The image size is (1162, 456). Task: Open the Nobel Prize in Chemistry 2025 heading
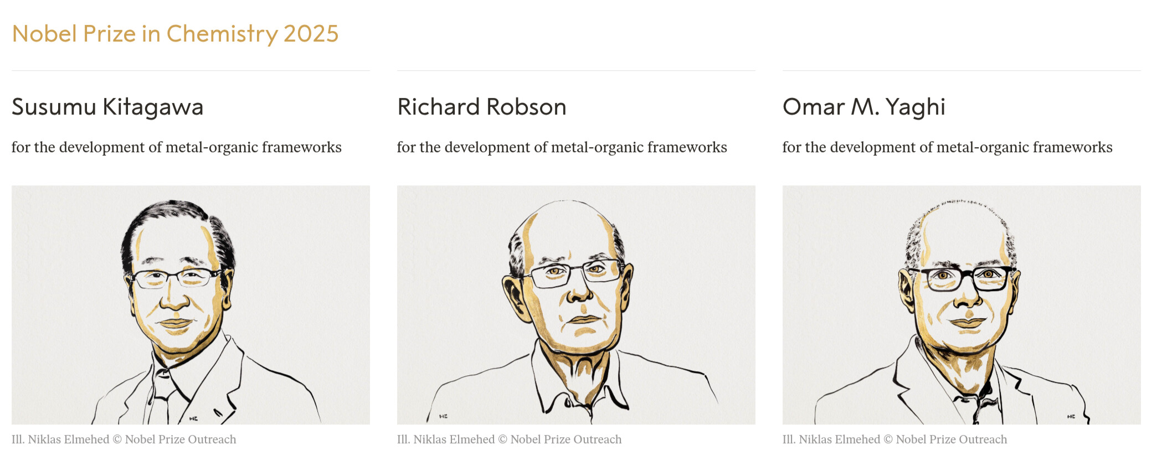pos(175,34)
